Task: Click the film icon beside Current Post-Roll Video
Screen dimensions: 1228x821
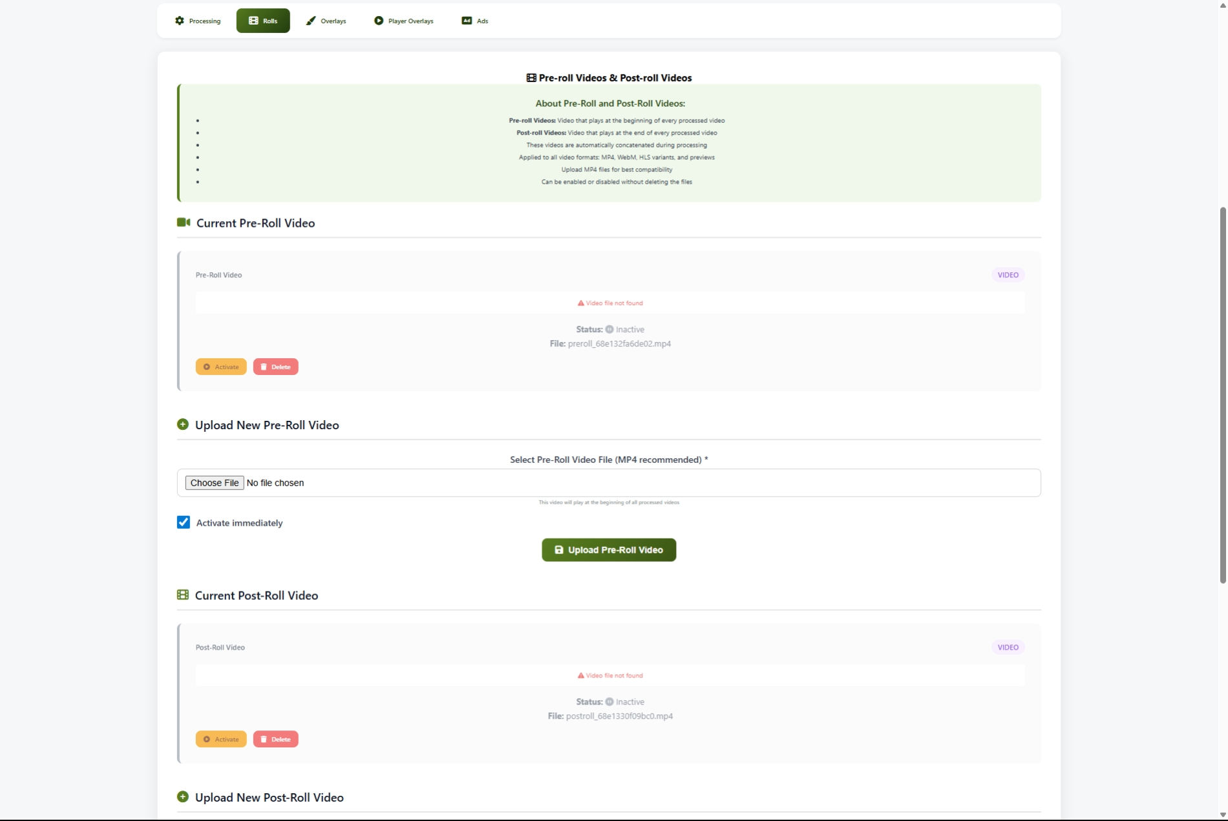Action: click(183, 595)
